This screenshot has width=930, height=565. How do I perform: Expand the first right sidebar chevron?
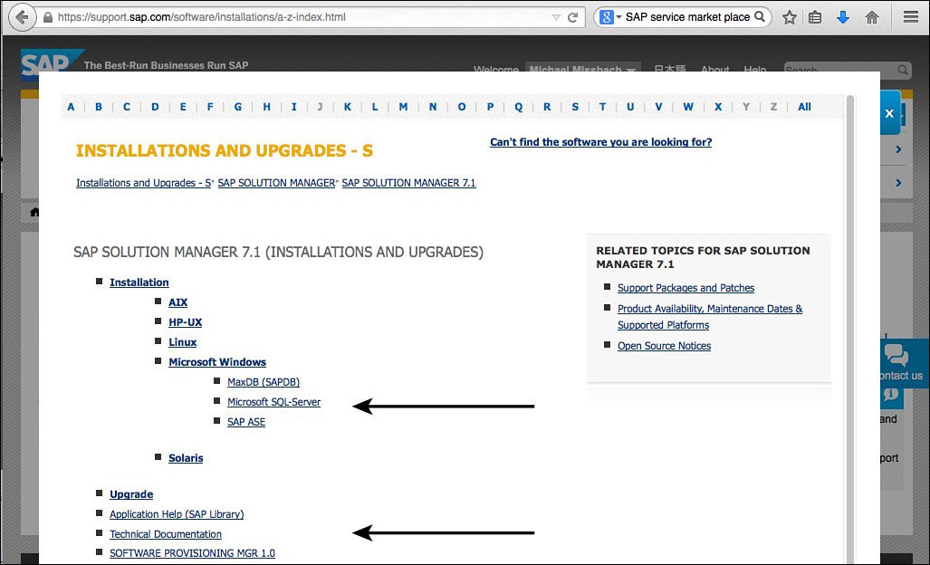coord(898,149)
